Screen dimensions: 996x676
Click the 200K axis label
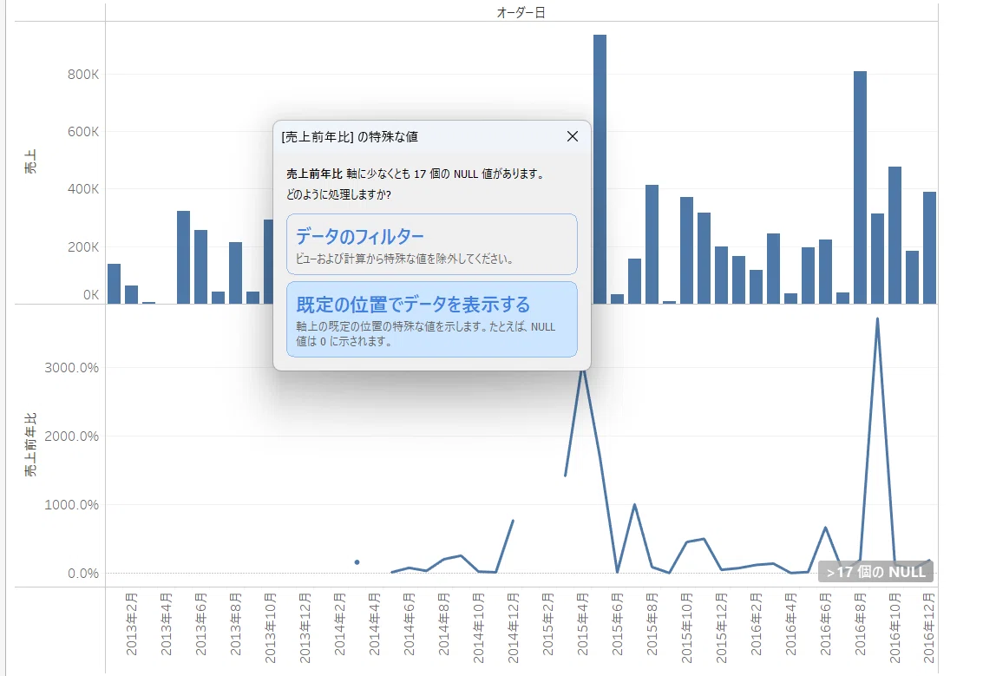83,247
